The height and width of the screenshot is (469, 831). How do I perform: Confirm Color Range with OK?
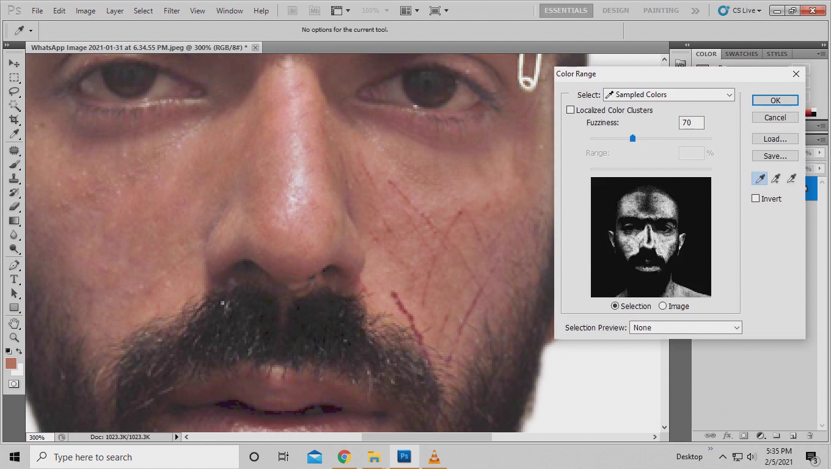775,100
